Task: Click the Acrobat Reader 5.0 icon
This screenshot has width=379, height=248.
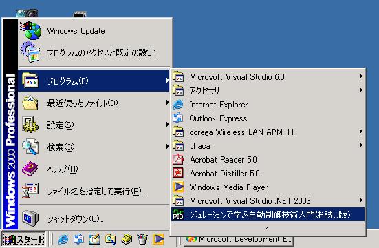Action: [x=178, y=159]
